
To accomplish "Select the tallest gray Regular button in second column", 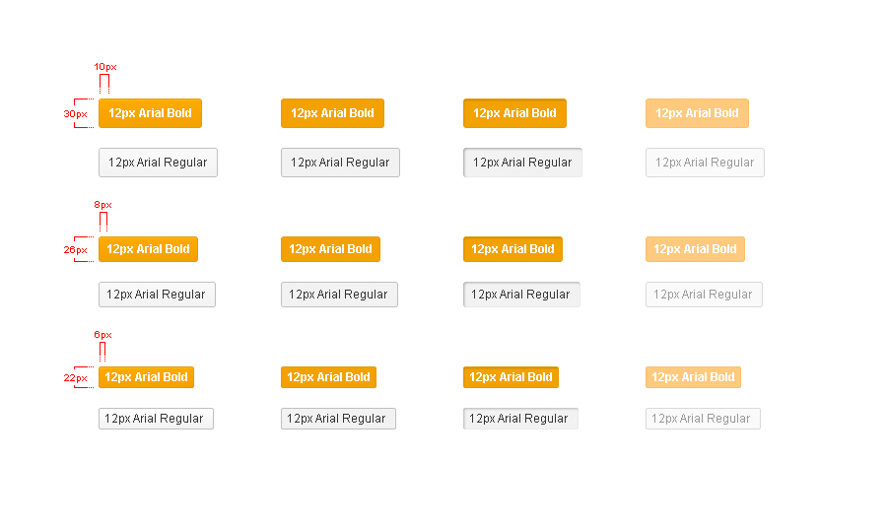I will (x=340, y=163).
